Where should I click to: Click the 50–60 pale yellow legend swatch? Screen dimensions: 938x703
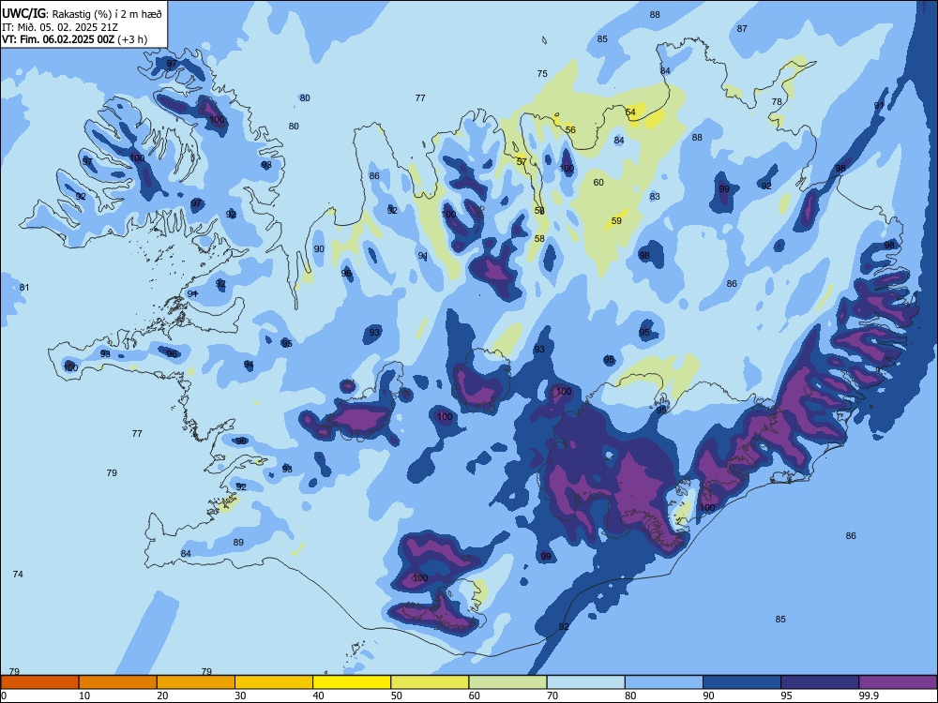tap(430, 682)
